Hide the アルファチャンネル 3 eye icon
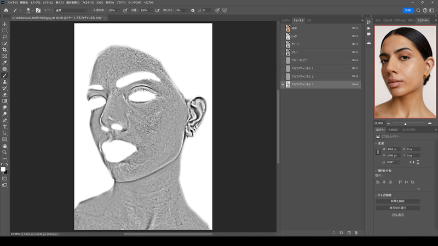The image size is (438, 246). pos(283,85)
